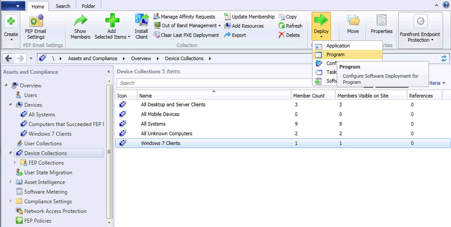This screenshot has height=227, width=451.
Task: Select Software Metering in the navigation tree
Action: tap(45, 192)
